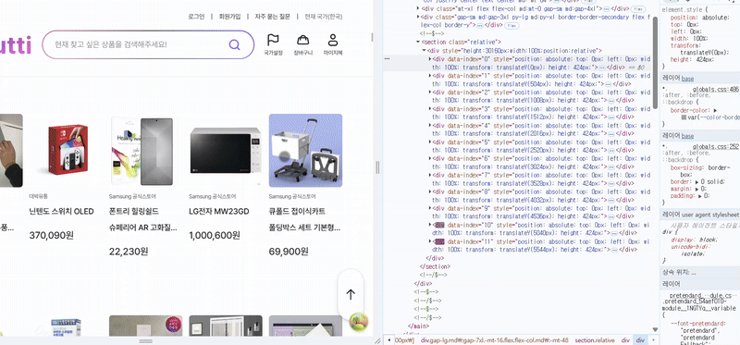
Task: Select the closing </main> tag line
Action: click(x=418, y=326)
